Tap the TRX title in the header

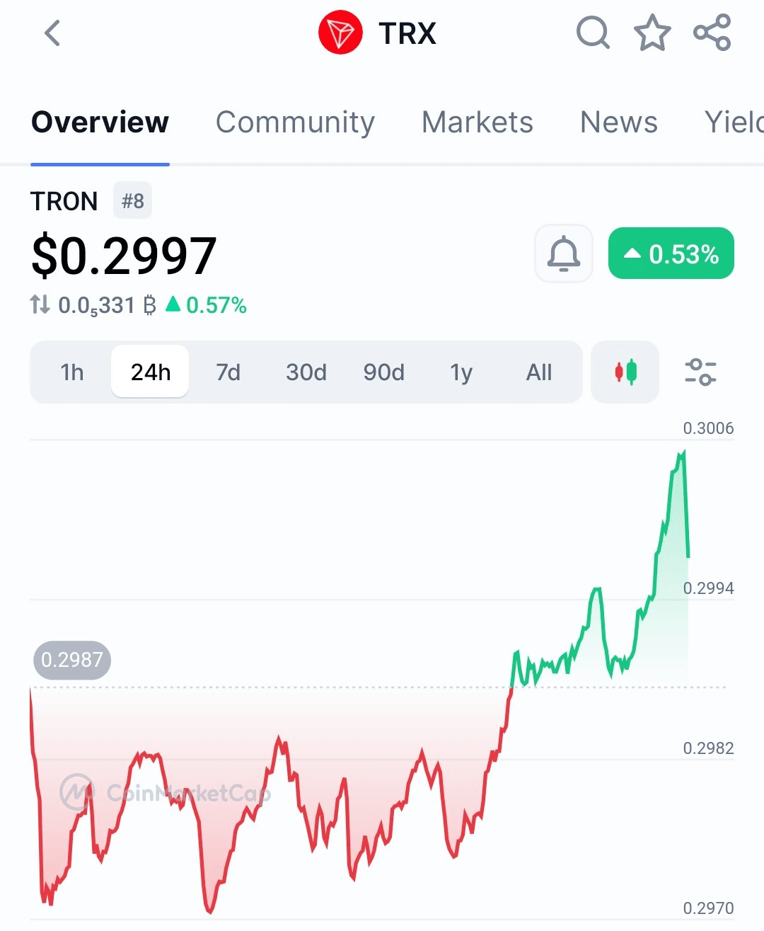(407, 33)
